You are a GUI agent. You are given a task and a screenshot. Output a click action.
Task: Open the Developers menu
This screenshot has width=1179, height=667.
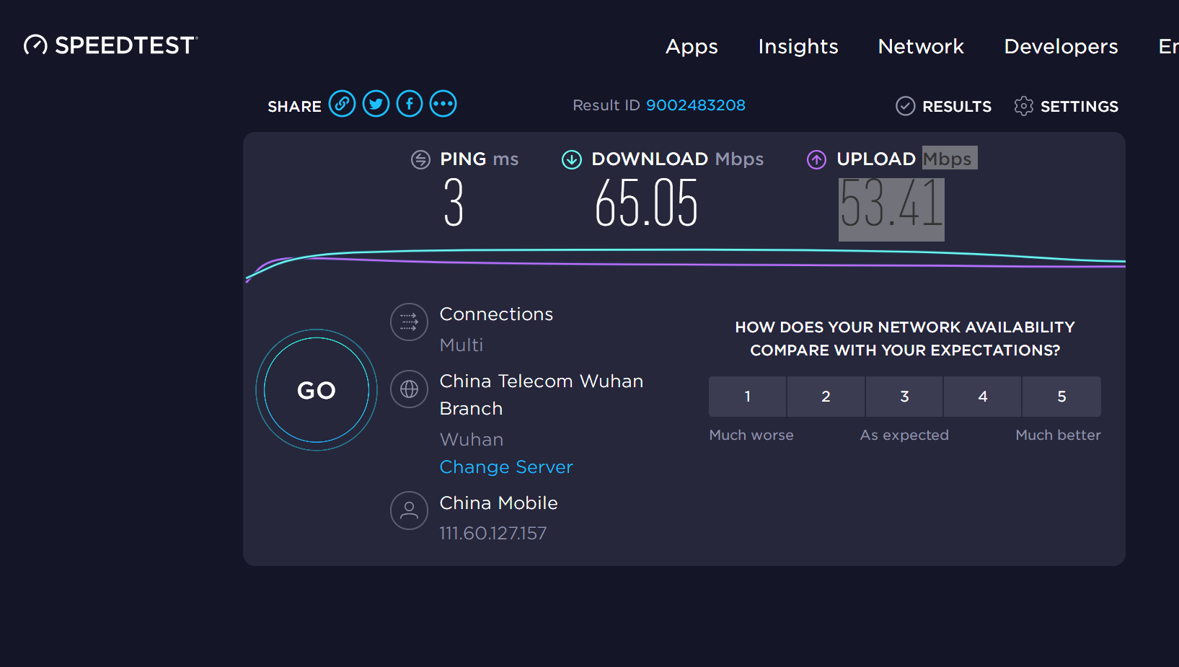[x=1061, y=46]
